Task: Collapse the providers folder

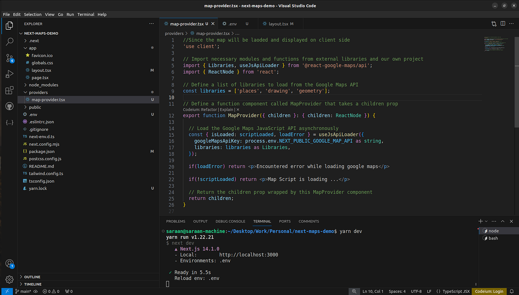Action: (38, 92)
